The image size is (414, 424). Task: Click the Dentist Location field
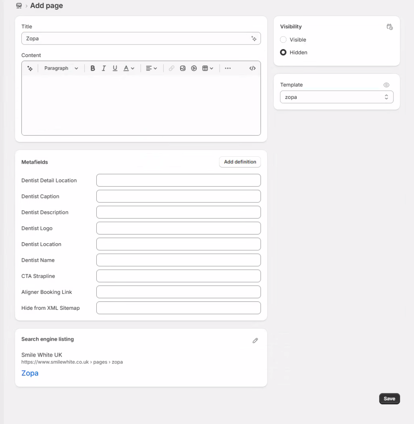pos(178,244)
